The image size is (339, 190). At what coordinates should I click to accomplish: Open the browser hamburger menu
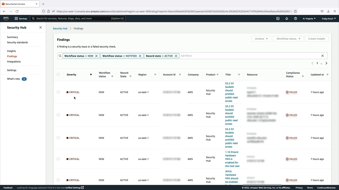coord(335,11)
